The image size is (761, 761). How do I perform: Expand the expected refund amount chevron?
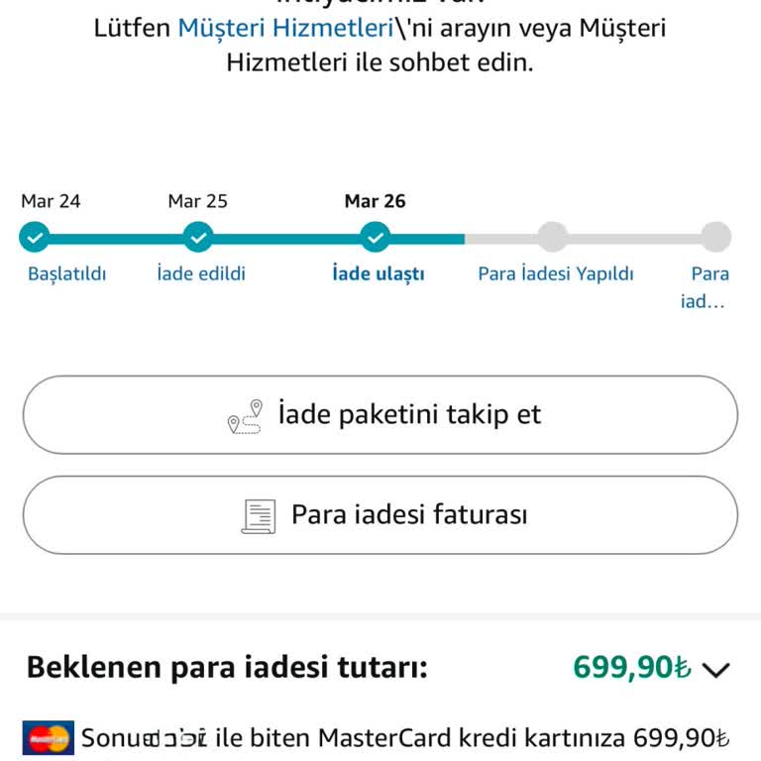click(715, 670)
